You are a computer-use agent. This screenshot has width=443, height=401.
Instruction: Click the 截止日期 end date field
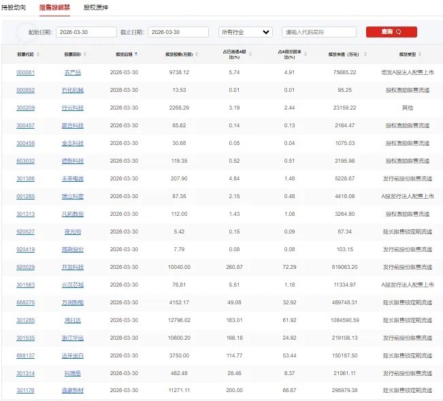(x=178, y=32)
